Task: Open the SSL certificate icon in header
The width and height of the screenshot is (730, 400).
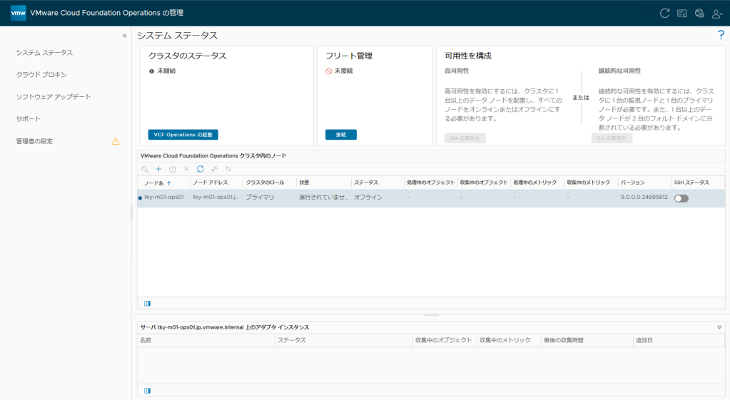Action: tap(682, 14)
